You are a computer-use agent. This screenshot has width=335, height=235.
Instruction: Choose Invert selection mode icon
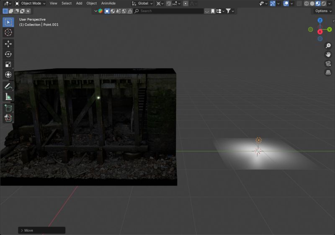coord(22,11)
